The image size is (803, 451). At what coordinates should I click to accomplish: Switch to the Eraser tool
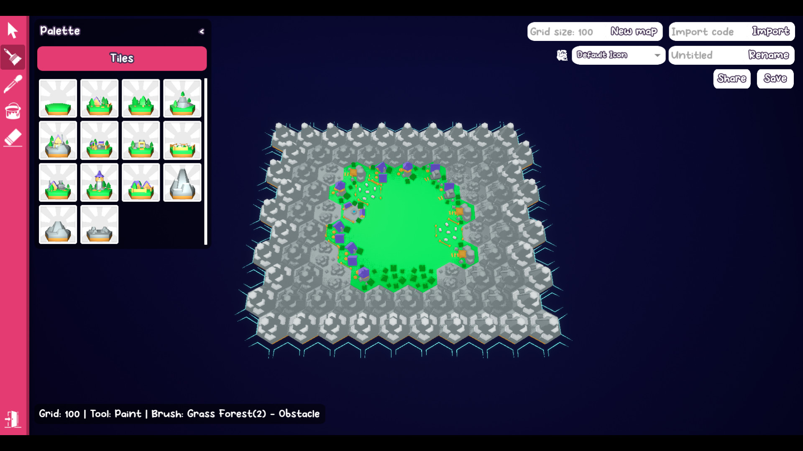tap(13, 138)
